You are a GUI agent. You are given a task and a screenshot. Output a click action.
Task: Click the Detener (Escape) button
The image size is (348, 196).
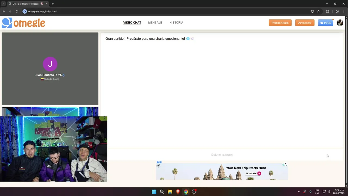pyautogui.click(x=222, y=155)
